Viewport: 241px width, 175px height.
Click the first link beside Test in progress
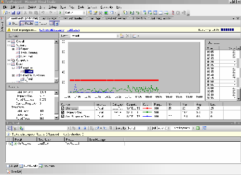tap(52, 30)
